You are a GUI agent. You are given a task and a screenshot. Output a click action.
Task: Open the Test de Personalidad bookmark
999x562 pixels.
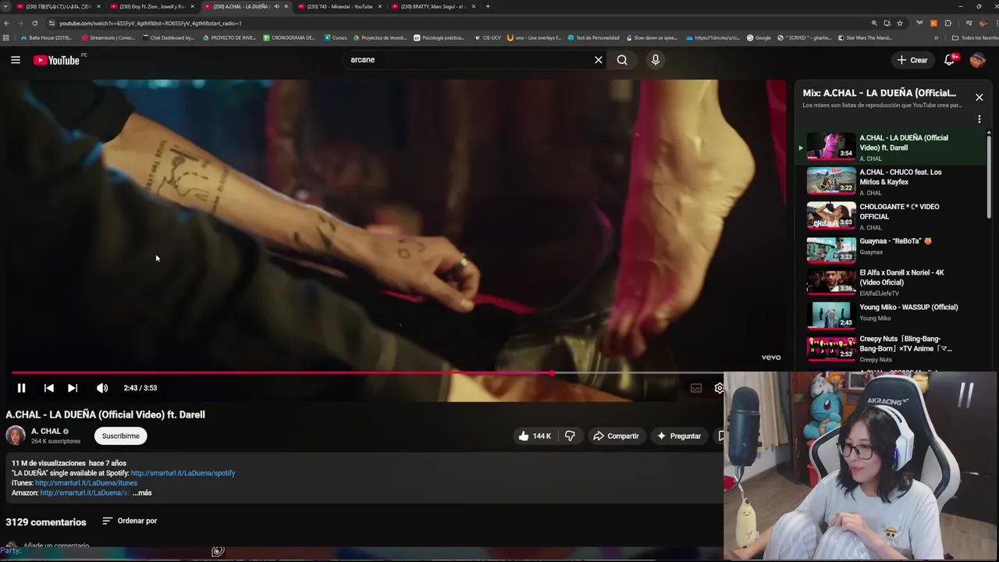(593, 37)
